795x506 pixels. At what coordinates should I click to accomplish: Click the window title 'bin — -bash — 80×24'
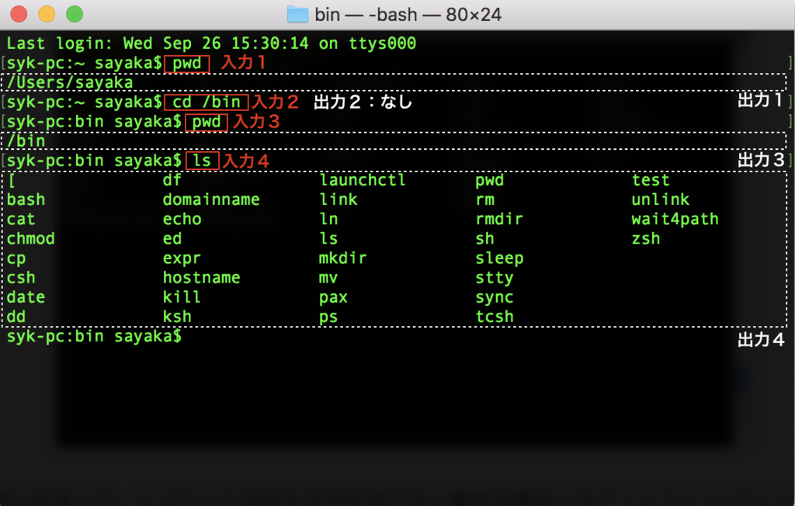[x=408, y=15]
